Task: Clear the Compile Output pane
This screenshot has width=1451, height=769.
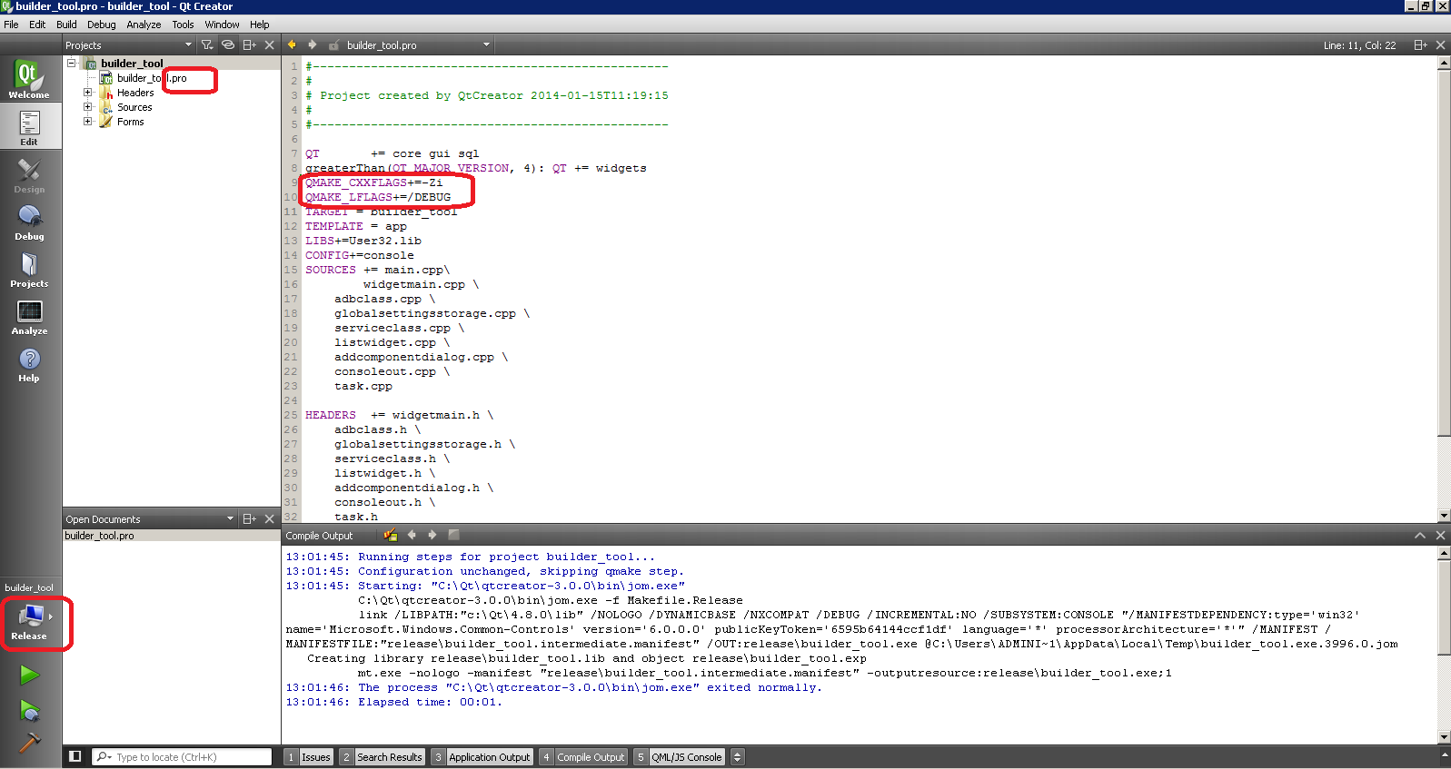Action: [391, 535]
